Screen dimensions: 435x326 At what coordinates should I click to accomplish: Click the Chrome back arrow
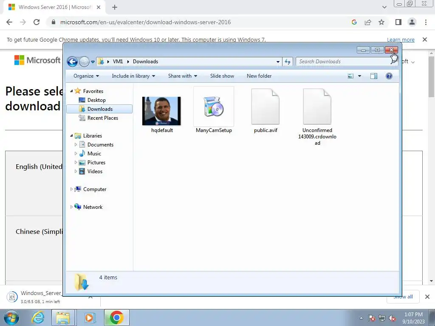(9, 22)
